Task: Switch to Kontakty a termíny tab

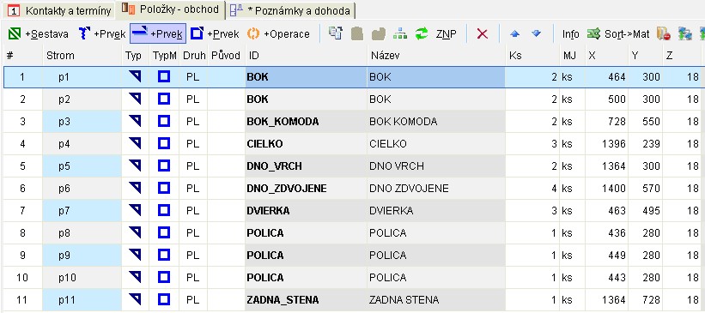Action: tap(59, 10)
